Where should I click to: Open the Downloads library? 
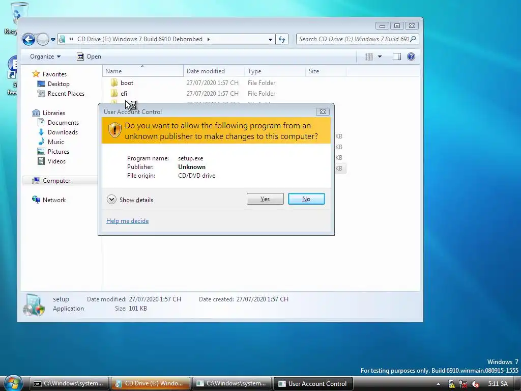(x=63, y=132)
